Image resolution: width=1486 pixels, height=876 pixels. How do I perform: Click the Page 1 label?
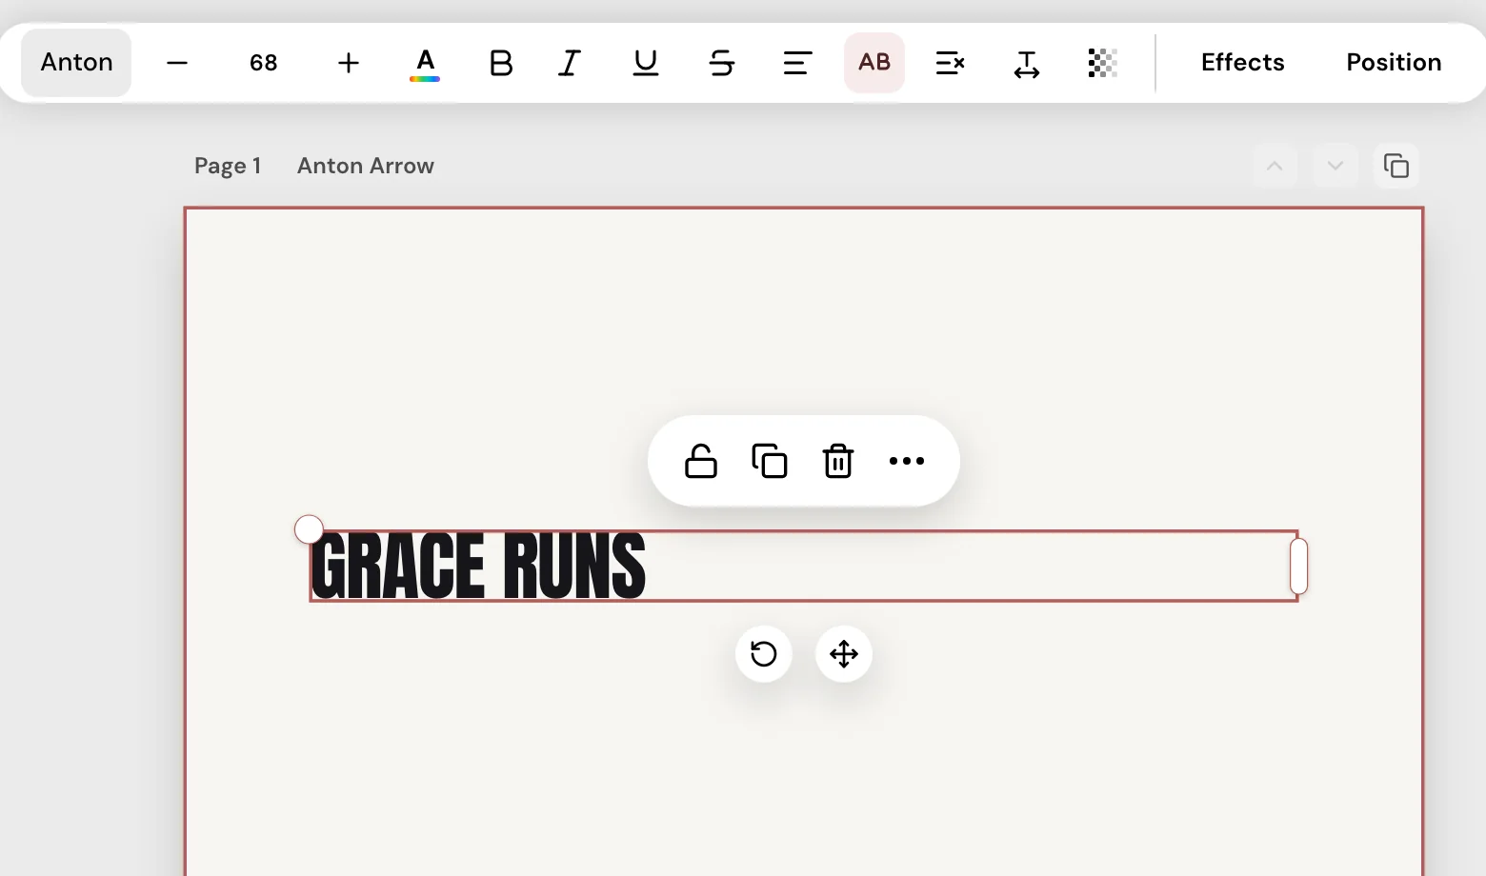pyautogui.click(x=228, y=166)
